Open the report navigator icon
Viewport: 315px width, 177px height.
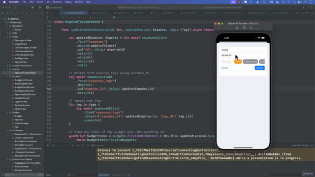42,13
